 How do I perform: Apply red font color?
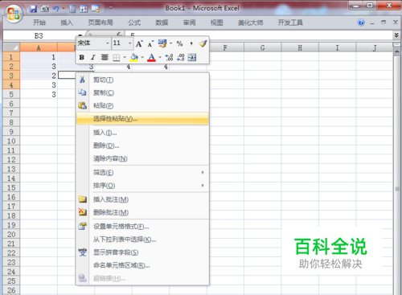point(151,57)
